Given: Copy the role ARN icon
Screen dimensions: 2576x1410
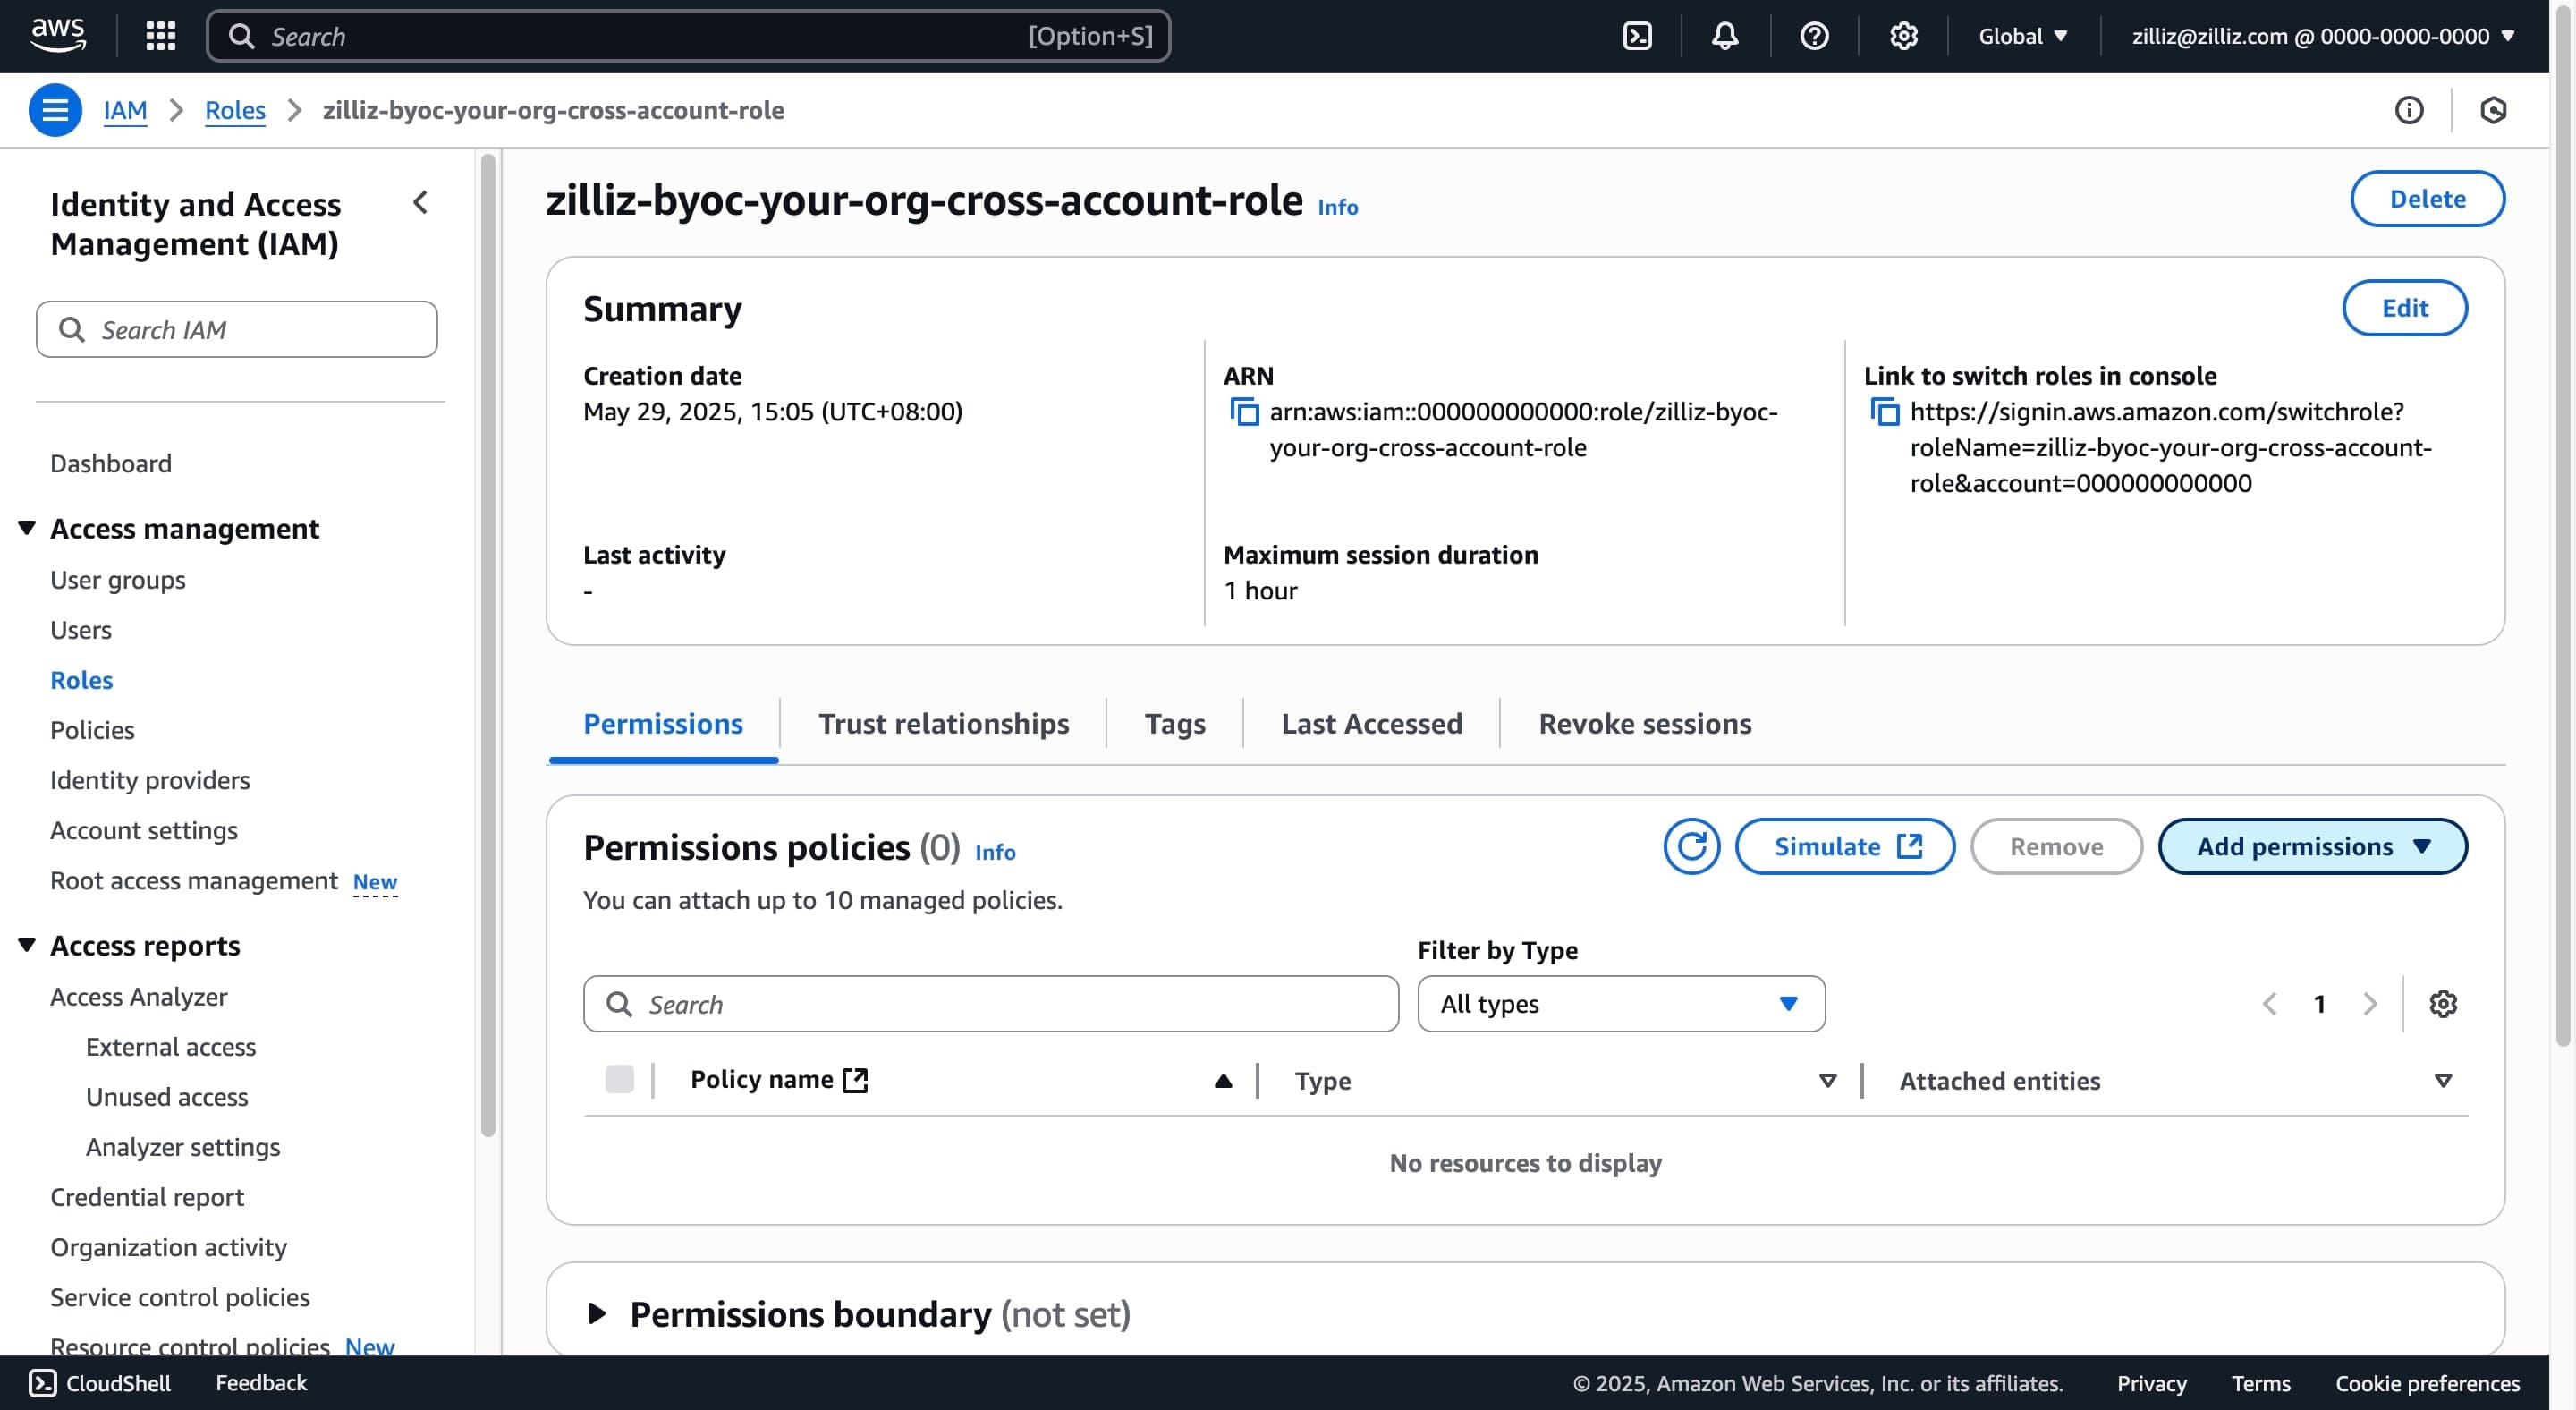Looking at the screenshot, I should tap(1244, 411).
